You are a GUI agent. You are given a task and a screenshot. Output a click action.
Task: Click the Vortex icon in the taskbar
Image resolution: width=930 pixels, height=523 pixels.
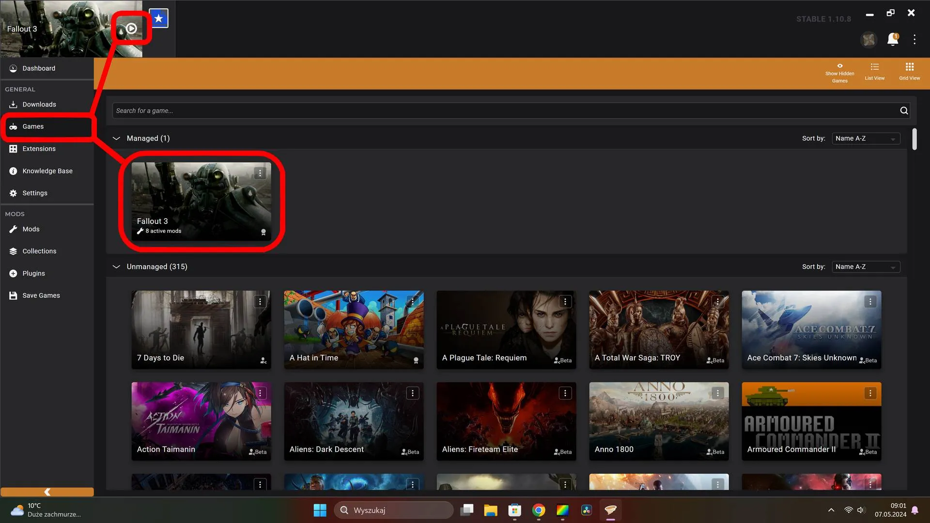611,510
